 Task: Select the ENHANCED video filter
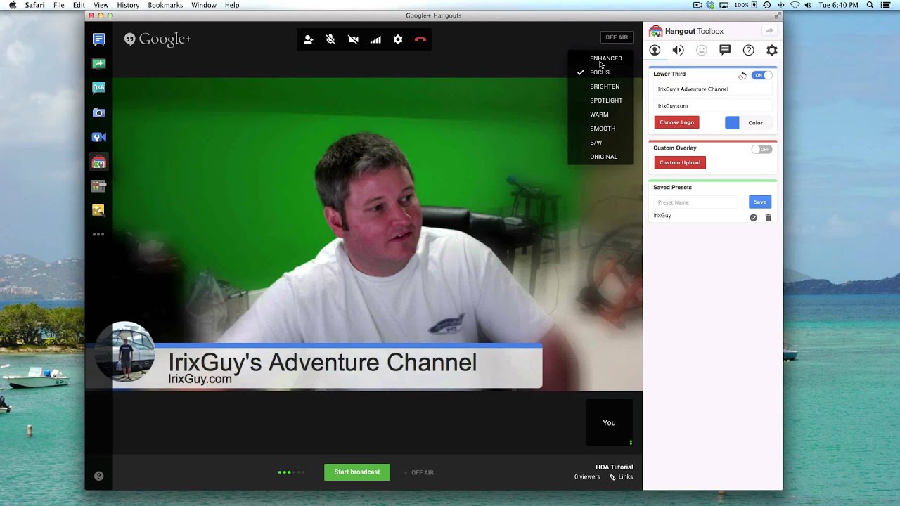[x=606, y=58]
